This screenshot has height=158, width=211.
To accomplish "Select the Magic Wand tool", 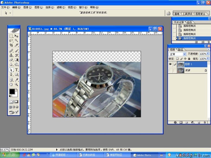I will pyautogui.click(x=17, y=40).
